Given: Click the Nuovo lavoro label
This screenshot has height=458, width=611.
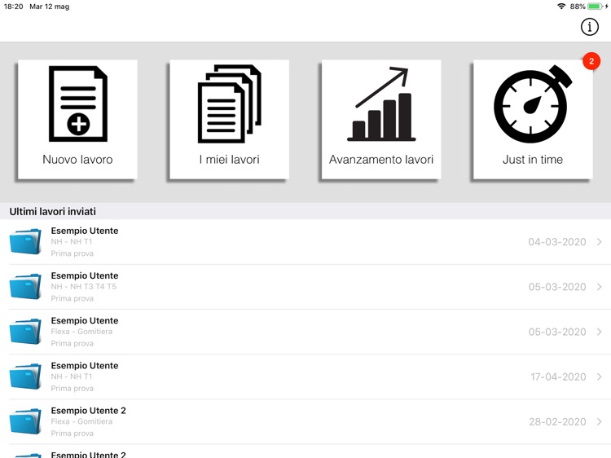Looking at the screenshot, I should [77, 160].
